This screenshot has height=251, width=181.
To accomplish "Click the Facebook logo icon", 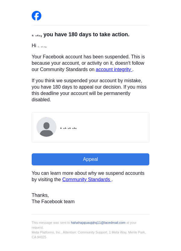I will [37, 16].
